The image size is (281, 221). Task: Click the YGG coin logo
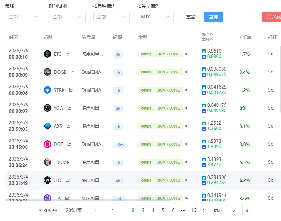click(x=47, y=108)
